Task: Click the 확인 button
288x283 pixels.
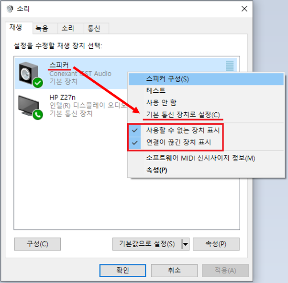Action: [122, 271]
